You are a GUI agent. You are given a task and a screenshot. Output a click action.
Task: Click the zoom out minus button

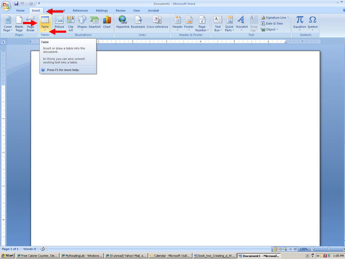(x=312, y=249)
